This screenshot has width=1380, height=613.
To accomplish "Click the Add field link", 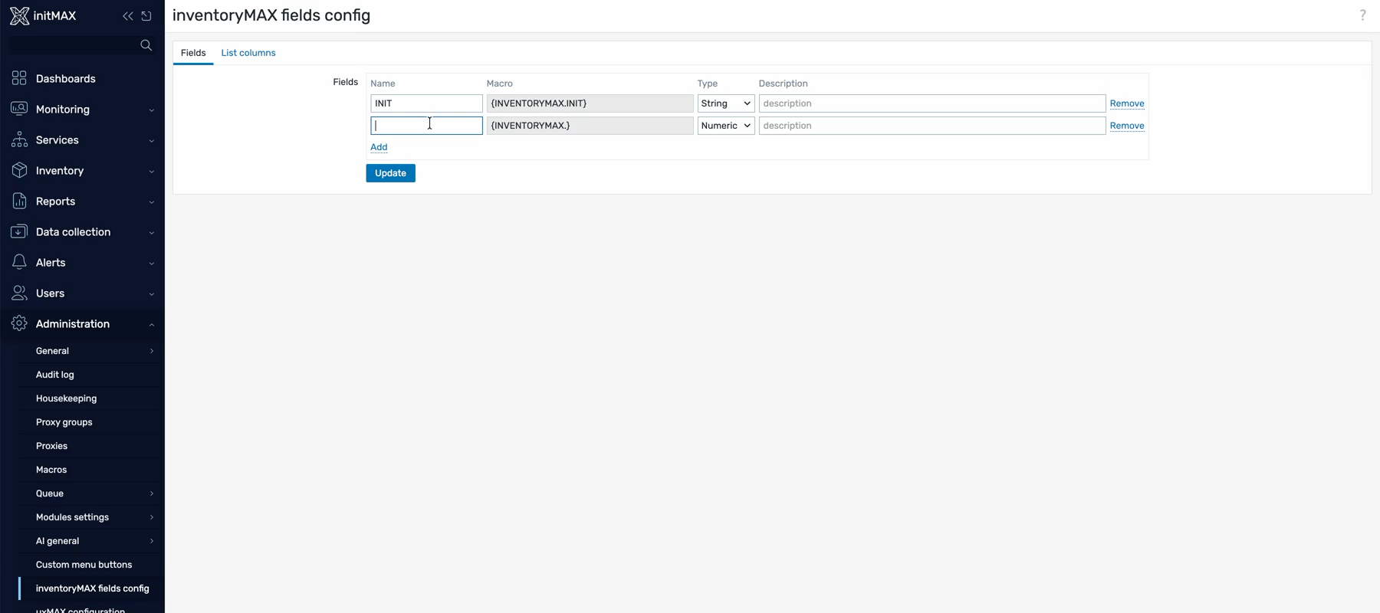I will click(x=379, y=147).
